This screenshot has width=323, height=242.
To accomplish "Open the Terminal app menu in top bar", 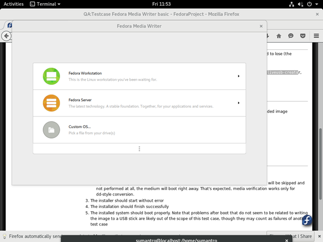I will pos(45,4).
